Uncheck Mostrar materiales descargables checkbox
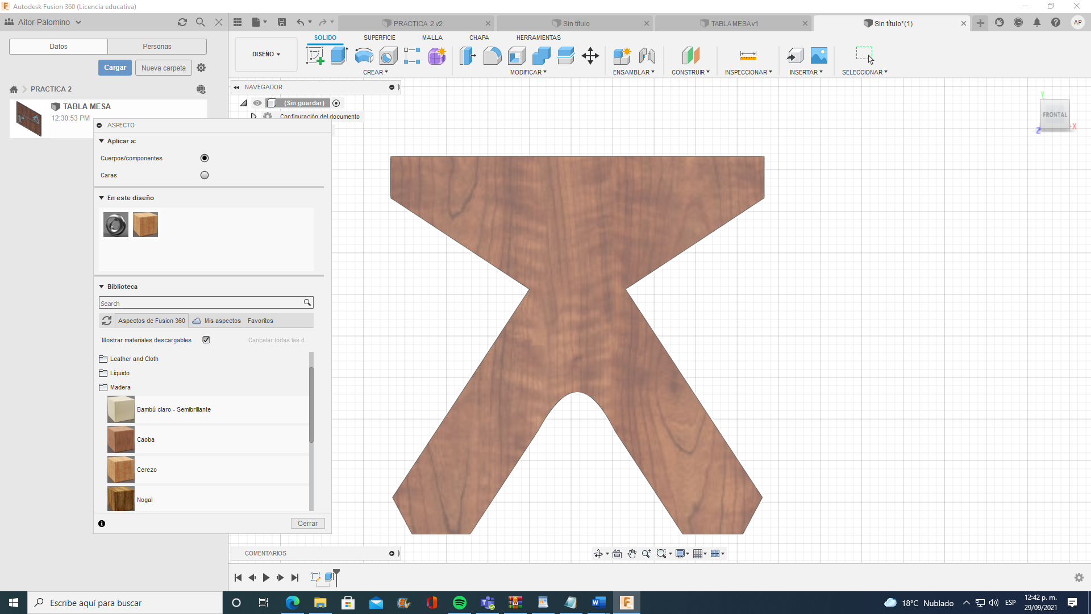 coord(206,340)
